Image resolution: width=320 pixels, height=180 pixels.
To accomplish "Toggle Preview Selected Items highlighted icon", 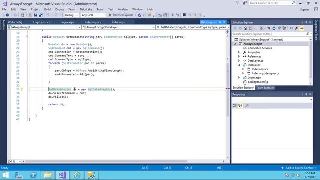I will pos(302,28).
